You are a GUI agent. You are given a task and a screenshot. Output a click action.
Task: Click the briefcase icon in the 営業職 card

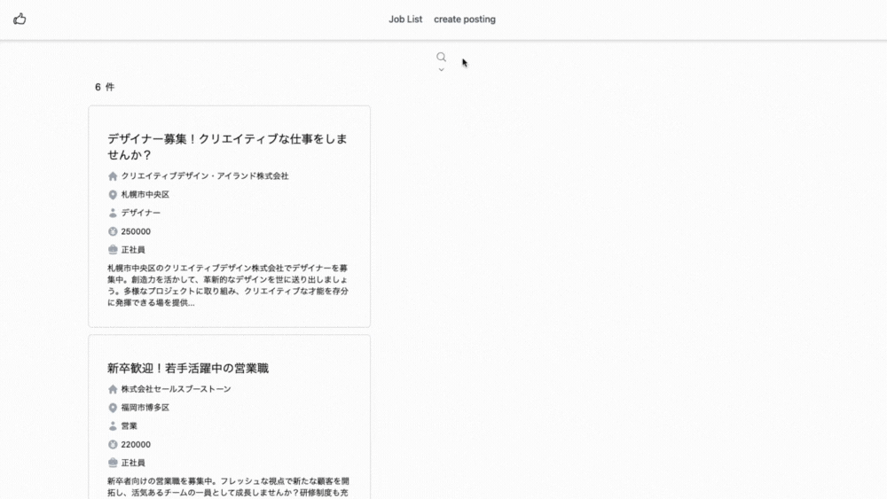[113, 463]
